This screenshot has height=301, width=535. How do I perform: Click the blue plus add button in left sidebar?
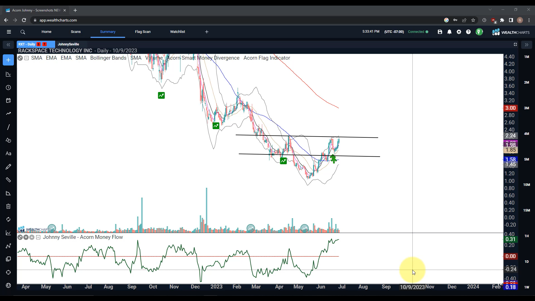click(x=8, y=60)
